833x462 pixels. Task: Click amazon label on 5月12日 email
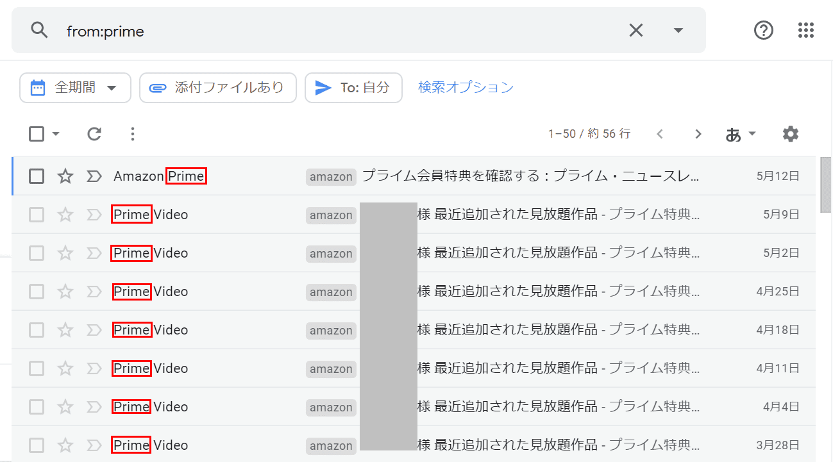(x=331, y=177)
